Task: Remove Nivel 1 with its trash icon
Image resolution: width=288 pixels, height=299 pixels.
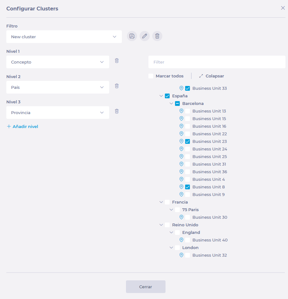Action: point(117,61)
